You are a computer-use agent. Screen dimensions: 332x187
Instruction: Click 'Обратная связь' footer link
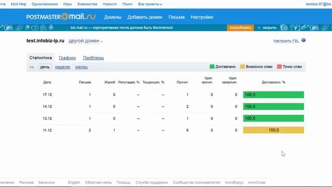pyautogui.click(x=98, y=182)
